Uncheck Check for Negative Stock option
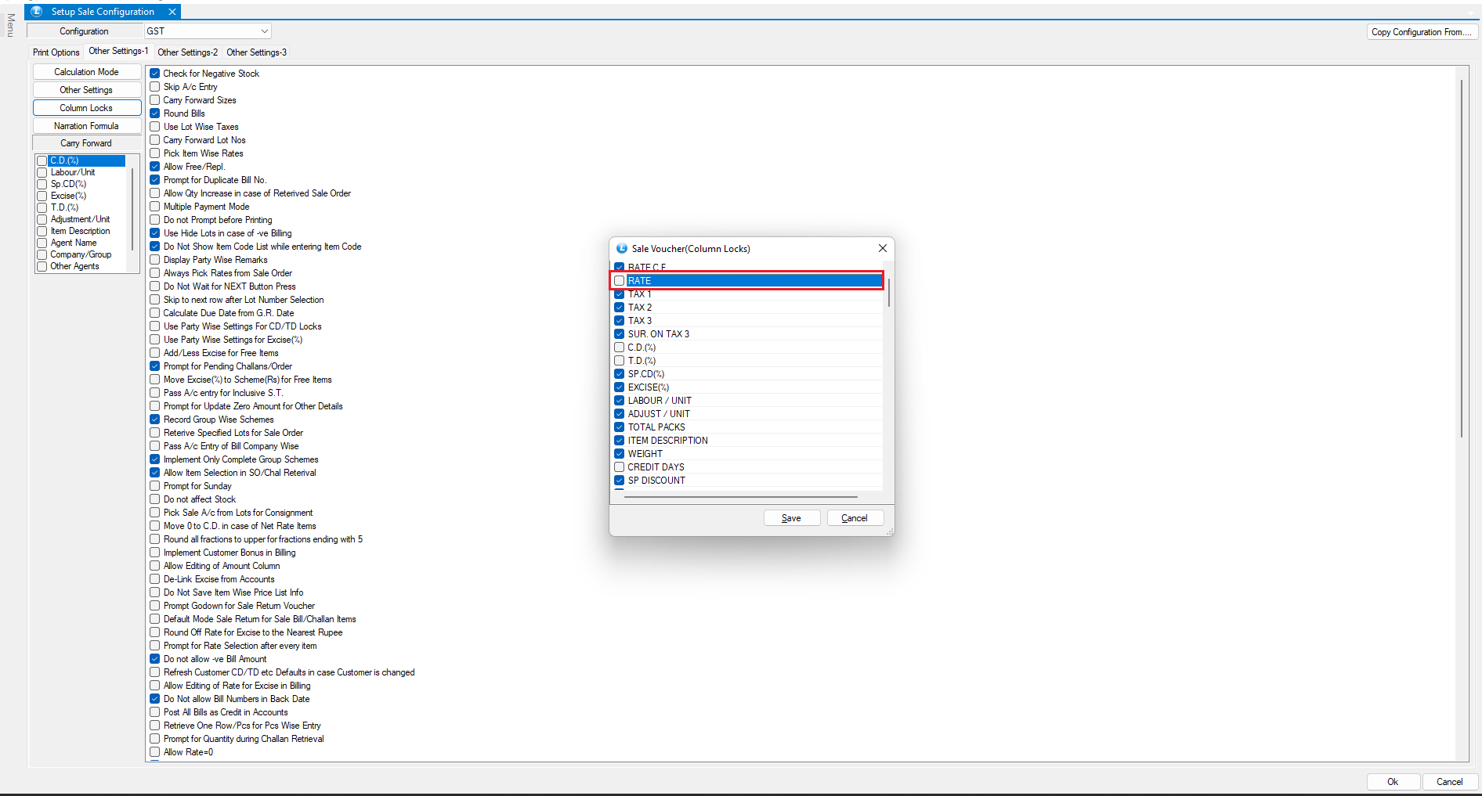The image size is (1482, 796). (x=155, y=74)
